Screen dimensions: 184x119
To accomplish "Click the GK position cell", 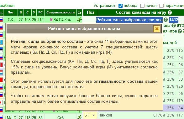I will coord(10,20).
